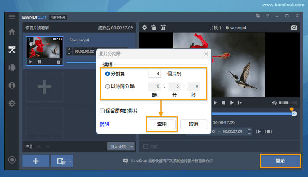This screenshot has height=177, width=308.
Task: Adjust the volume slider
Action: (288, 102)
